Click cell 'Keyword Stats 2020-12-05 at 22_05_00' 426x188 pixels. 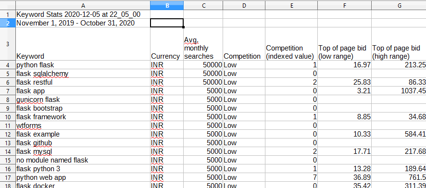pos(83,14)
